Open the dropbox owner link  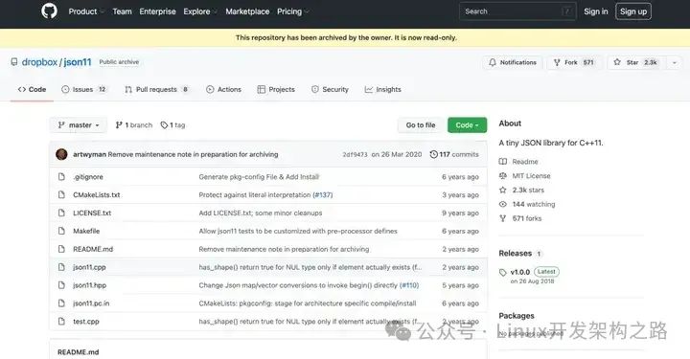[x=39, y=62]
